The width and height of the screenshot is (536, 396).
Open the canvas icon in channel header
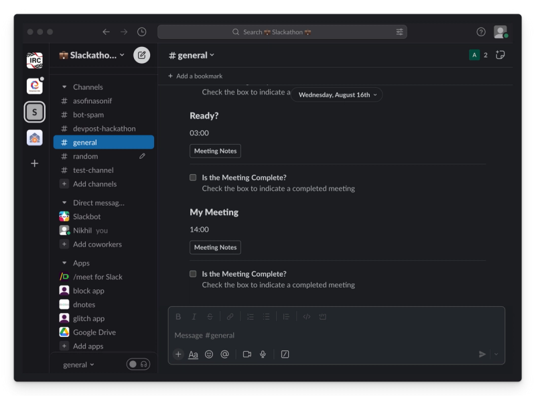click(x=500, y=55)
